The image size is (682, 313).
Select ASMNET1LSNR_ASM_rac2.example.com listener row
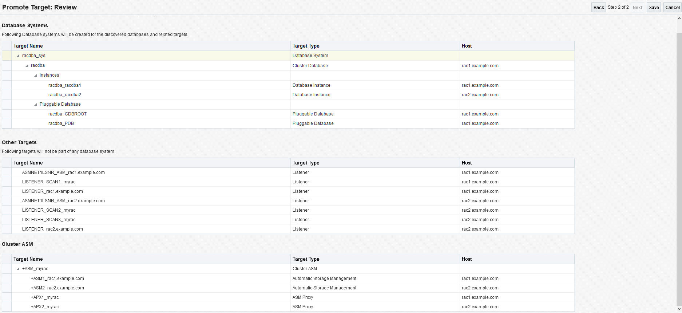click(x=288, y=201)
